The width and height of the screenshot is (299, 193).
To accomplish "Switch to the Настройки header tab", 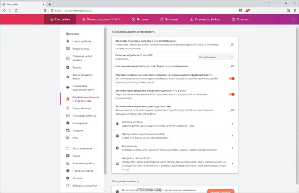I will coord(60,19).
